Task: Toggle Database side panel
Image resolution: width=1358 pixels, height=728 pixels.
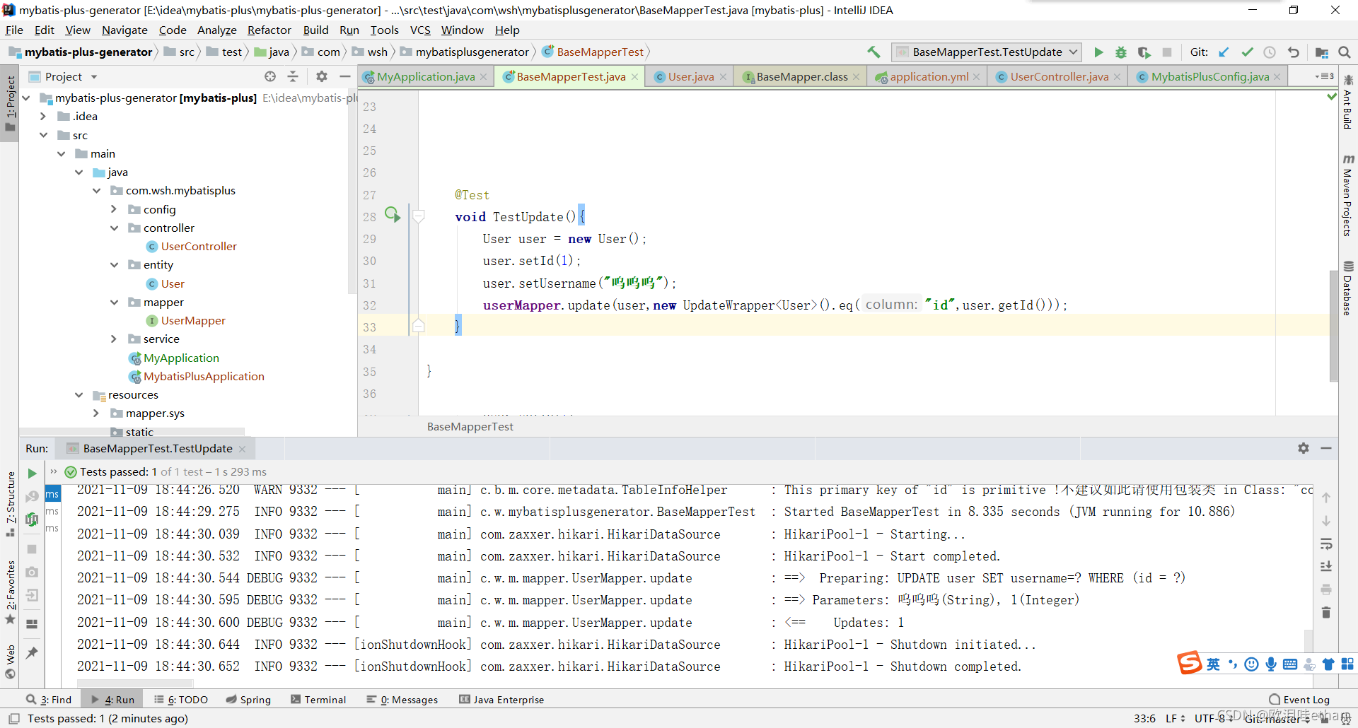Action: [x=1347, y=288]
